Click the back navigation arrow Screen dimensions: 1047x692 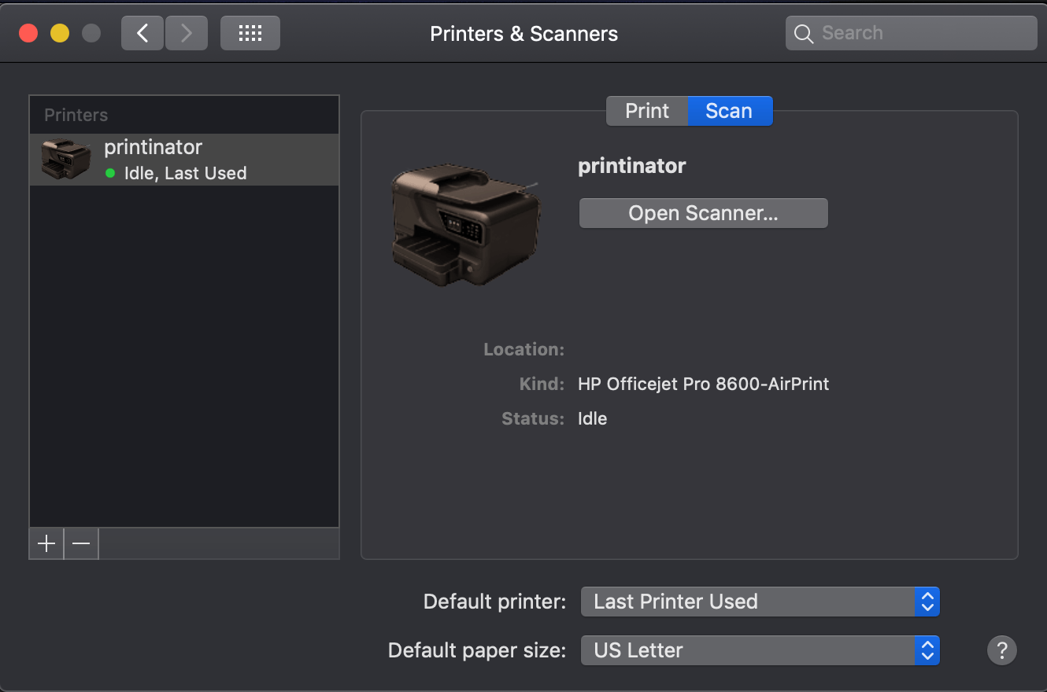coord(142,32)
